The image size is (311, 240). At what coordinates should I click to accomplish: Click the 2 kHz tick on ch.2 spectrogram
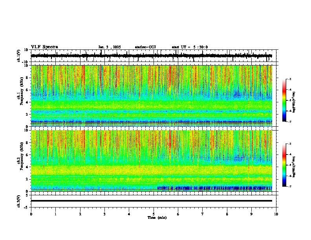27,179
